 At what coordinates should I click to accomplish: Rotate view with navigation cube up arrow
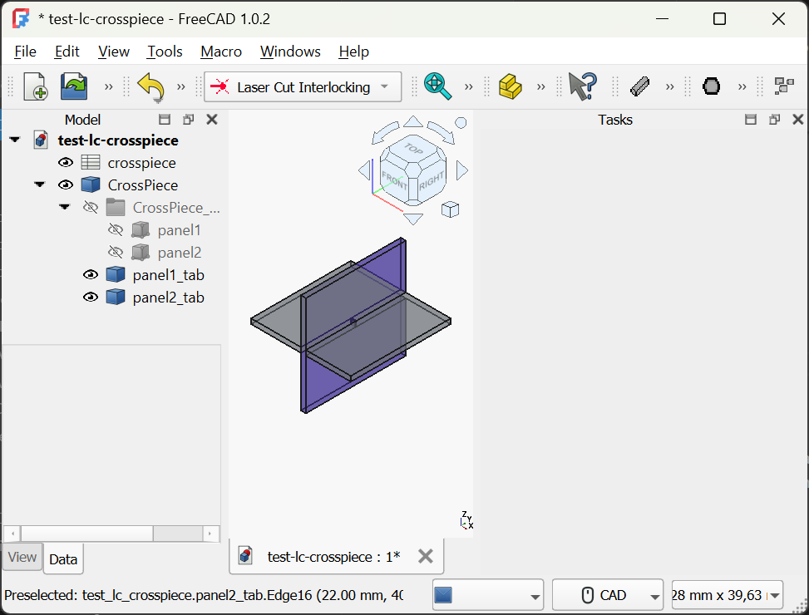click(413, 121)
